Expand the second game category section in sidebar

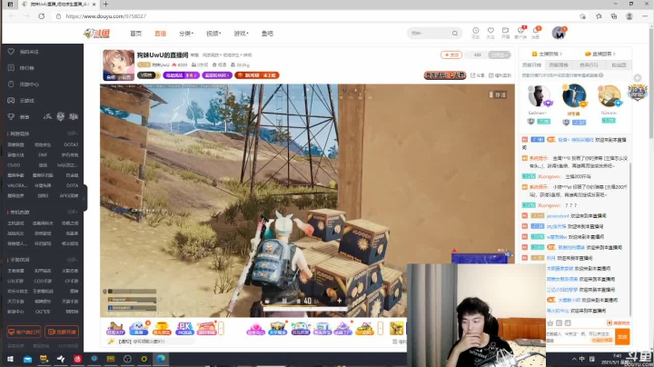(x=72, y=212)
